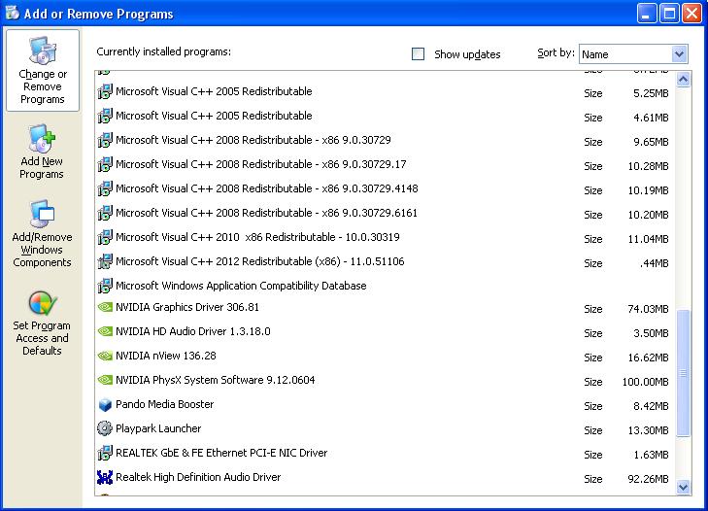Click the scrollbar up arrow
The height and width of the screenshot is (511, 708).
pyautogui.click(x=682, y=80)
